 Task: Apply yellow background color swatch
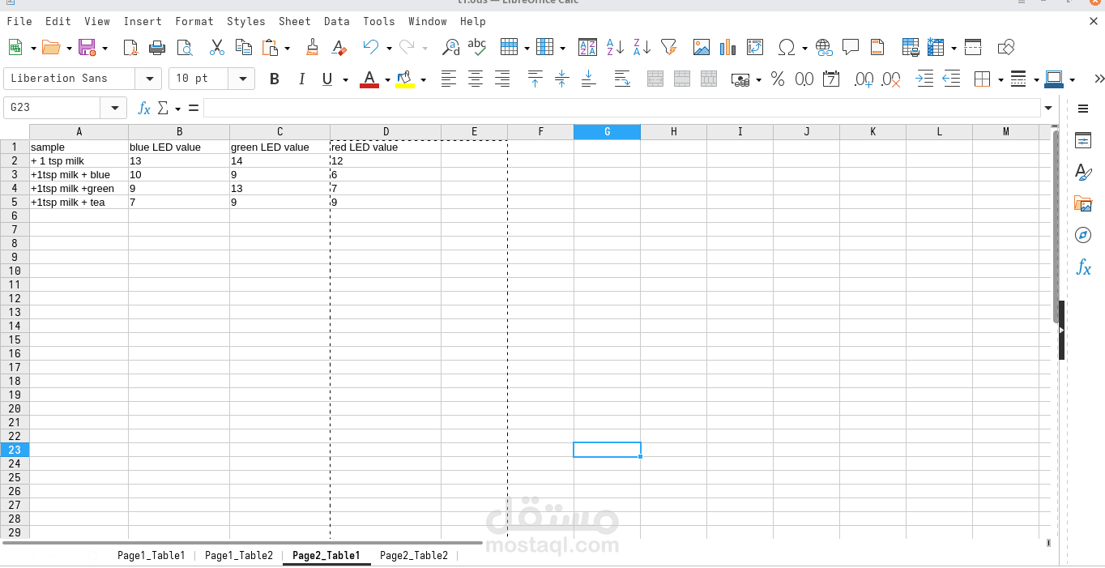click(x=405, y=79)
